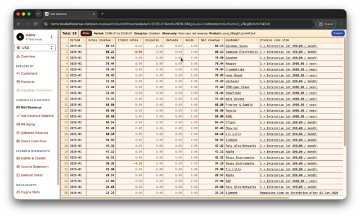Click the -4.16 credit notes value
The height and width of the screenshot is (217, 360).
click(x=138, y=164)
